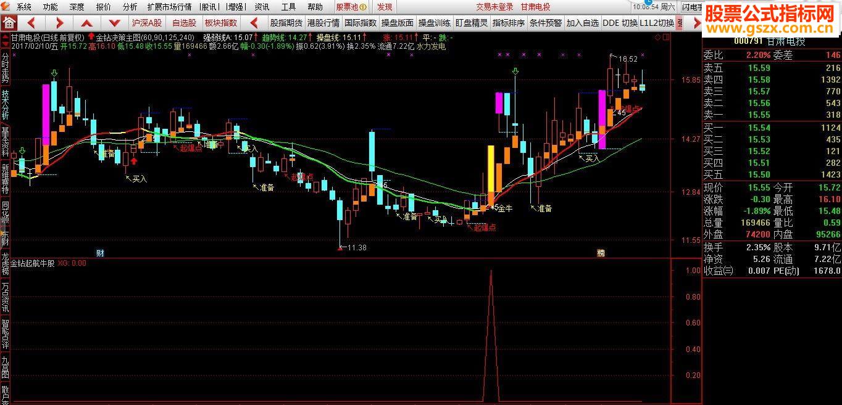Switch to the 智能点评 side tab

[x=5, y=334]
